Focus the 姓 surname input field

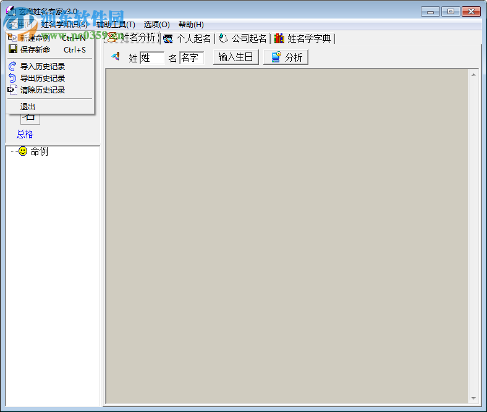pyautogui.click(x=152, y=57)
